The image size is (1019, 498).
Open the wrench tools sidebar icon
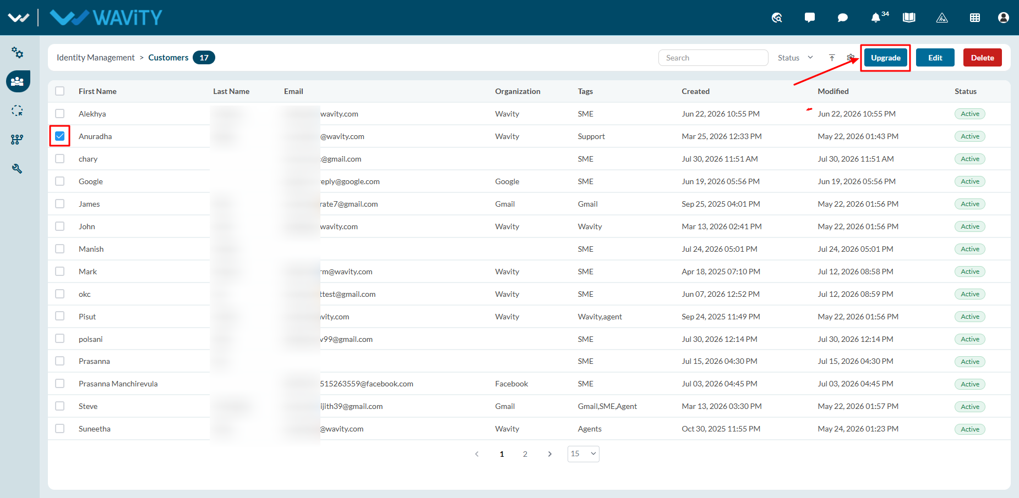[18, 169]
